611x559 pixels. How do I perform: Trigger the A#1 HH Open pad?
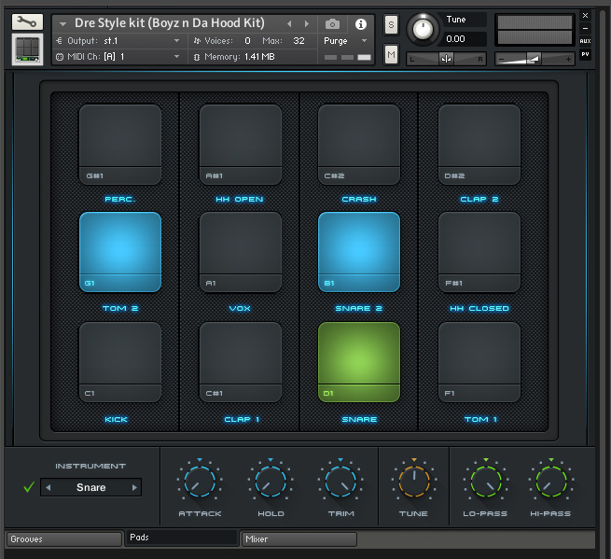(x=241, y=145)
